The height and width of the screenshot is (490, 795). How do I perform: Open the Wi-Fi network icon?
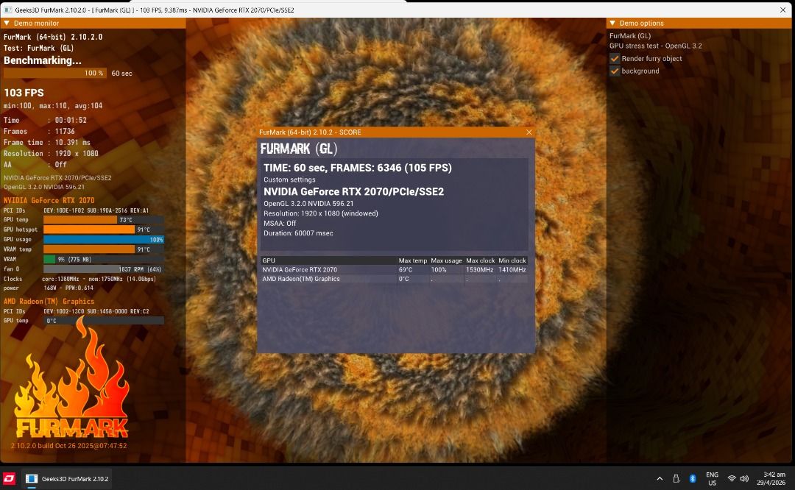pos(732,478)
